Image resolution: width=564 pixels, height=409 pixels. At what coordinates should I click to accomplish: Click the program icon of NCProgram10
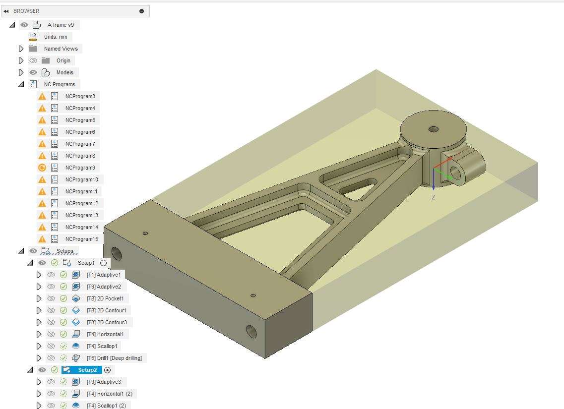[x=55, y=179]
